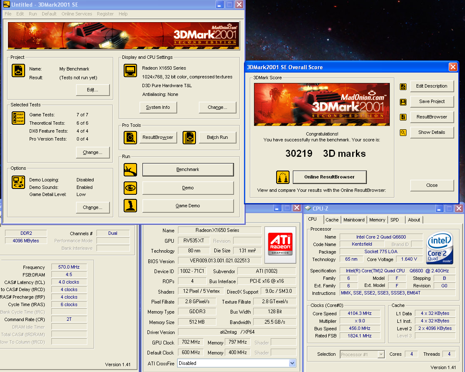This screenshot has height=372, width=465.
Task: Click the 3DMark2001 SE title bar icon
Action: (x=7, y=5)
